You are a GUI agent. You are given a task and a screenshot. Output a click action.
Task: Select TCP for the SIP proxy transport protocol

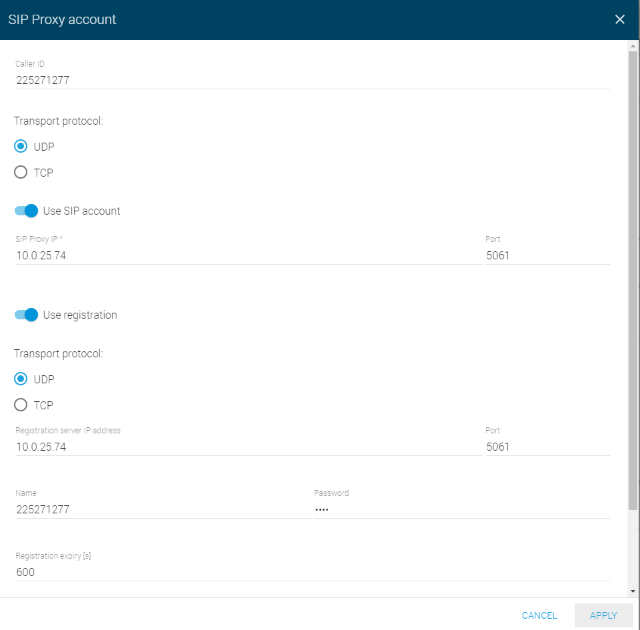21,172
